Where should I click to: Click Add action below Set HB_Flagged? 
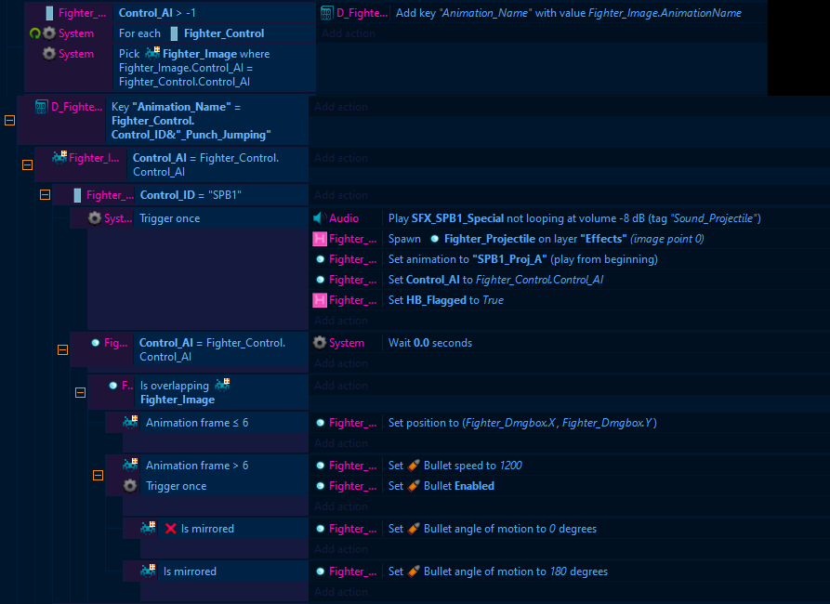pos(341,321)
